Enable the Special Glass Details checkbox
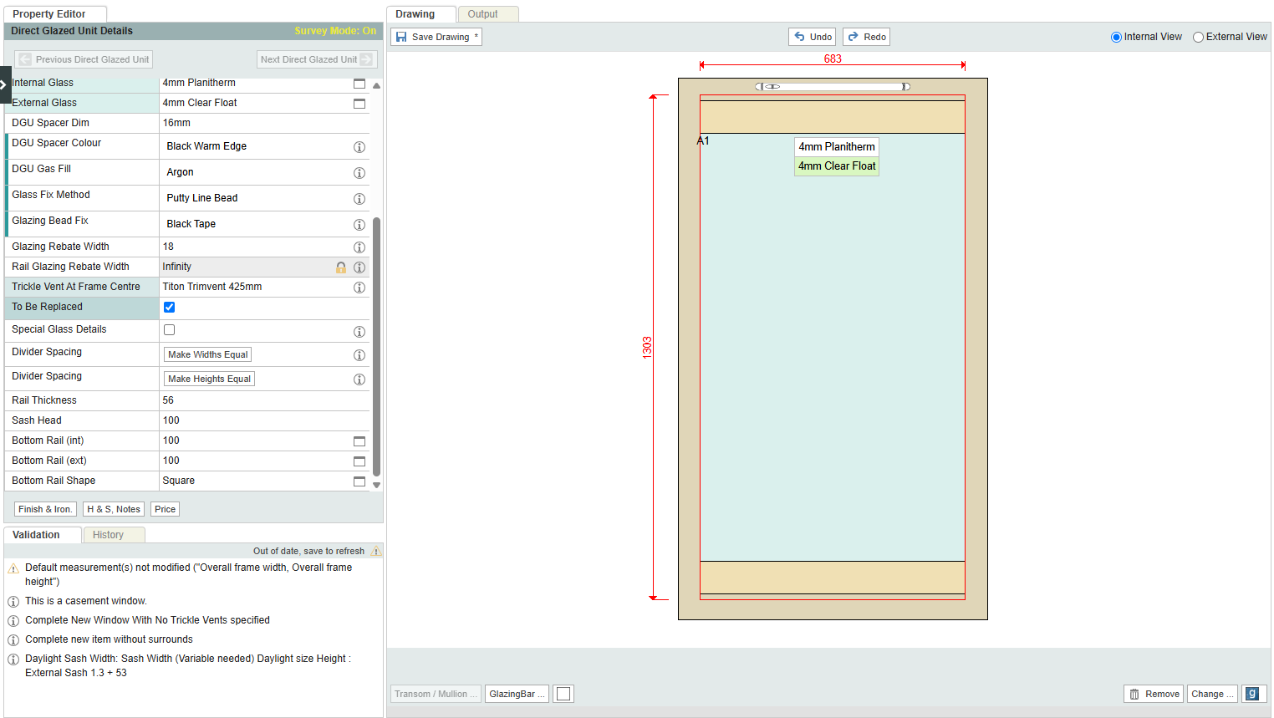1274x718 pixels. coord(170,329)
